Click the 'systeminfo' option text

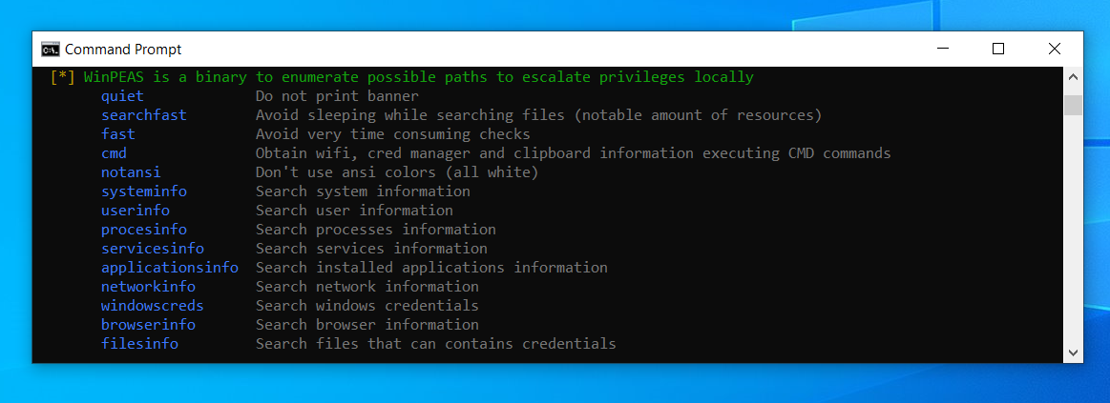point(144,191)
